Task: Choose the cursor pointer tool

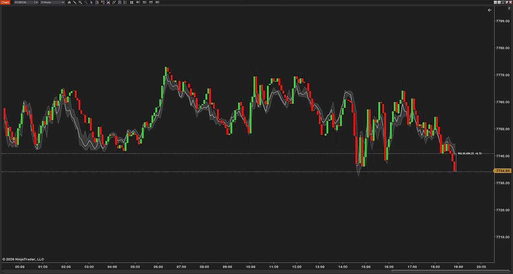Action: point(91,2)
